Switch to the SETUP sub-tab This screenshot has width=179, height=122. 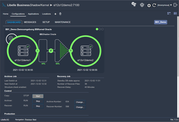pyautogui.click(x=46, y=22)
